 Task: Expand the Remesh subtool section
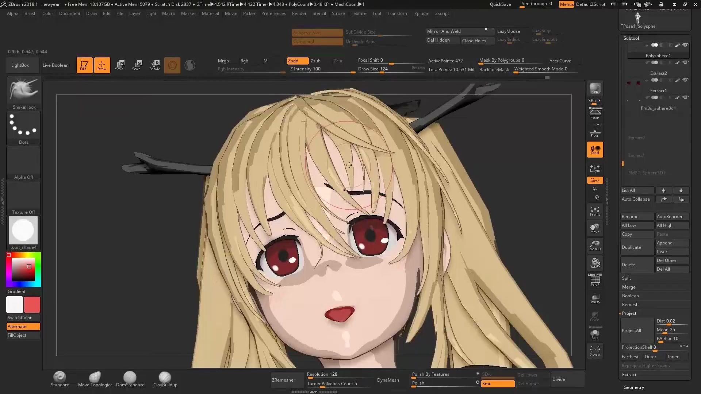pos(630,305)
